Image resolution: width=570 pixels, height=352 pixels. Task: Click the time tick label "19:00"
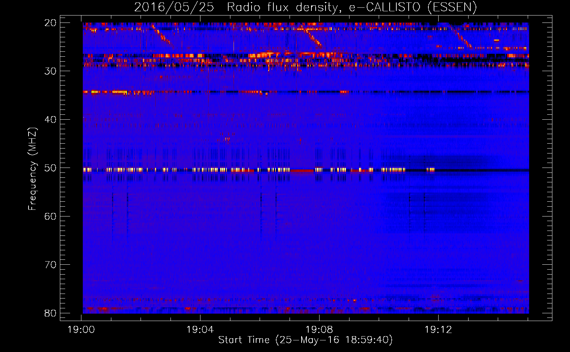81,329
